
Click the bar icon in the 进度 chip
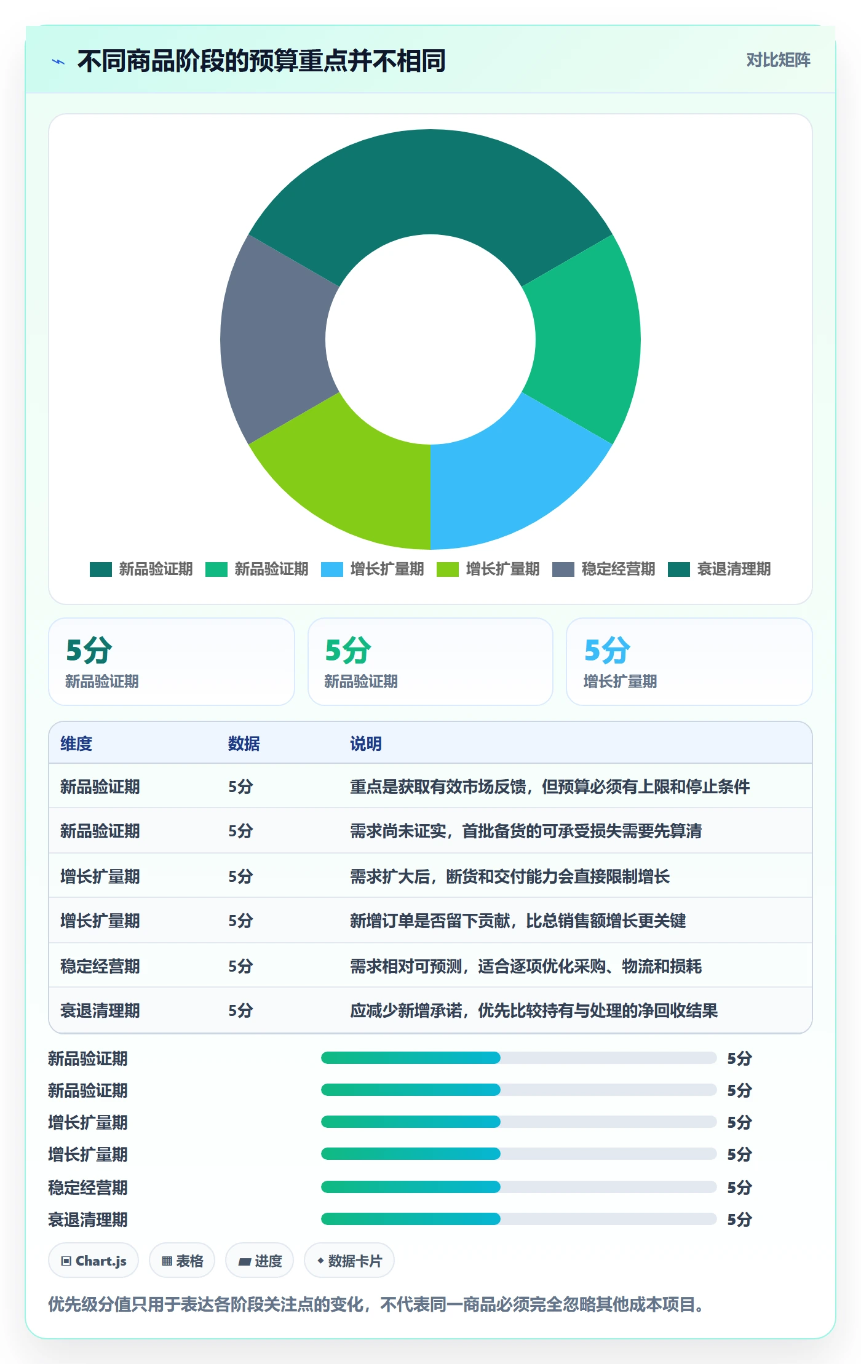(x=244, y=1262)
